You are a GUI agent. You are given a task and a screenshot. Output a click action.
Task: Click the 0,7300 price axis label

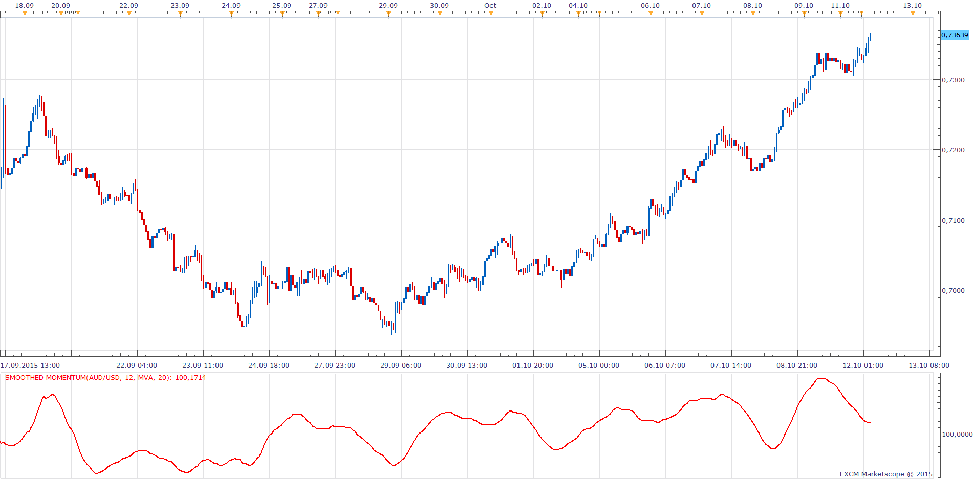tap(954, 80)
